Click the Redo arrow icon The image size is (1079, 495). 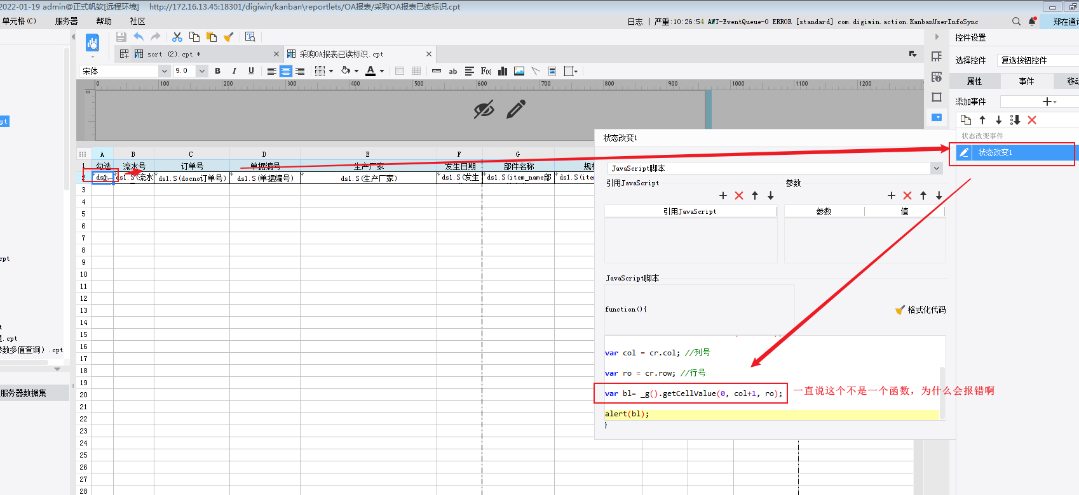point(155,37)
